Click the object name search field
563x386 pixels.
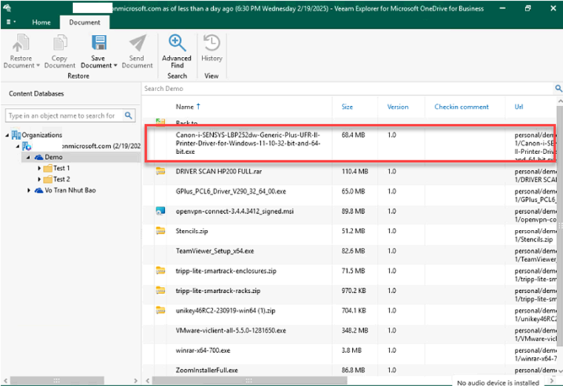pos(63,116)
